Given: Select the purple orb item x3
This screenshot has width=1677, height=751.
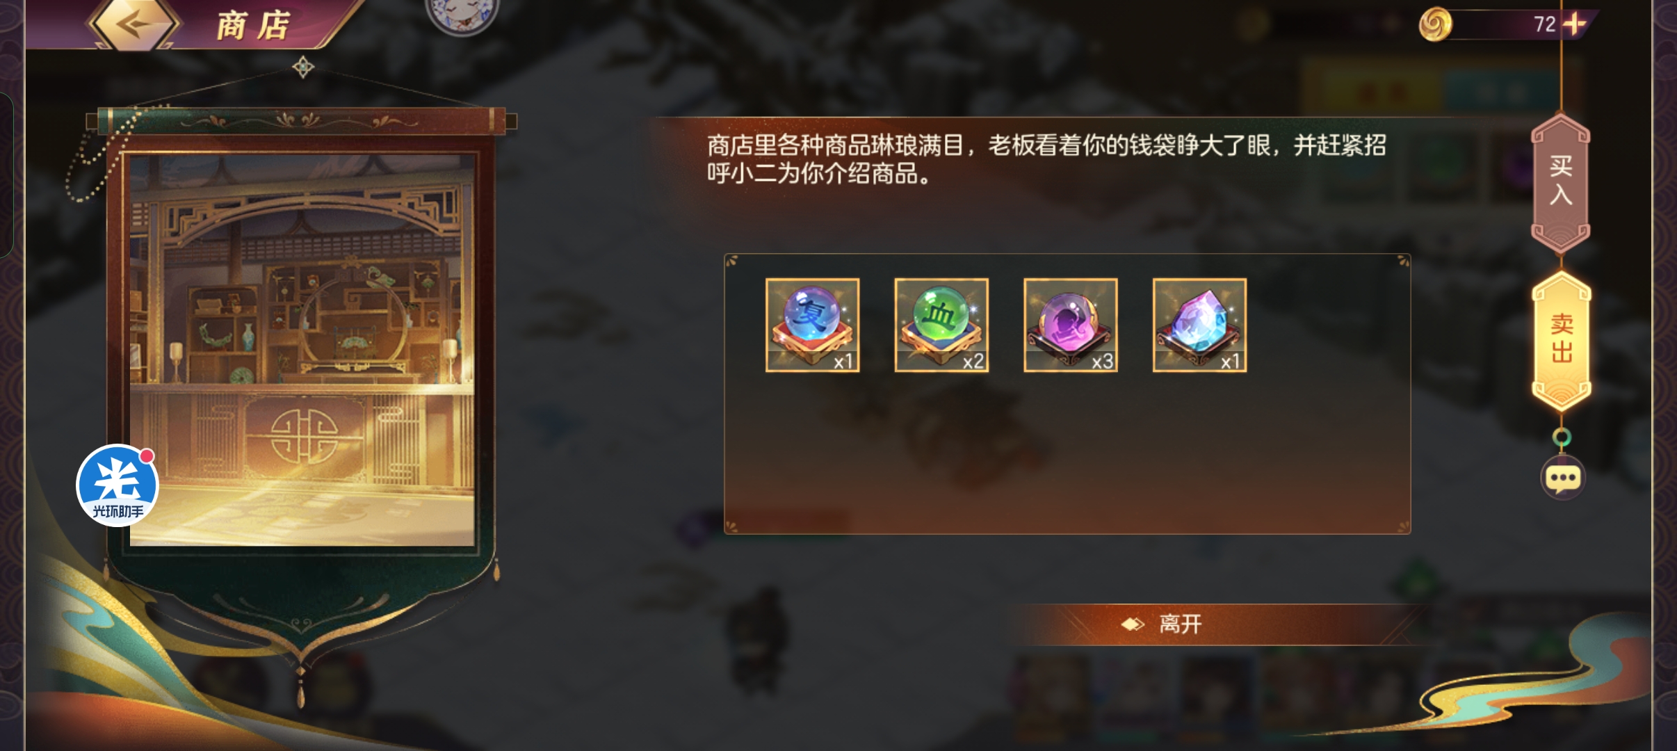Looking at the screenshot, I should [1071, 325].
